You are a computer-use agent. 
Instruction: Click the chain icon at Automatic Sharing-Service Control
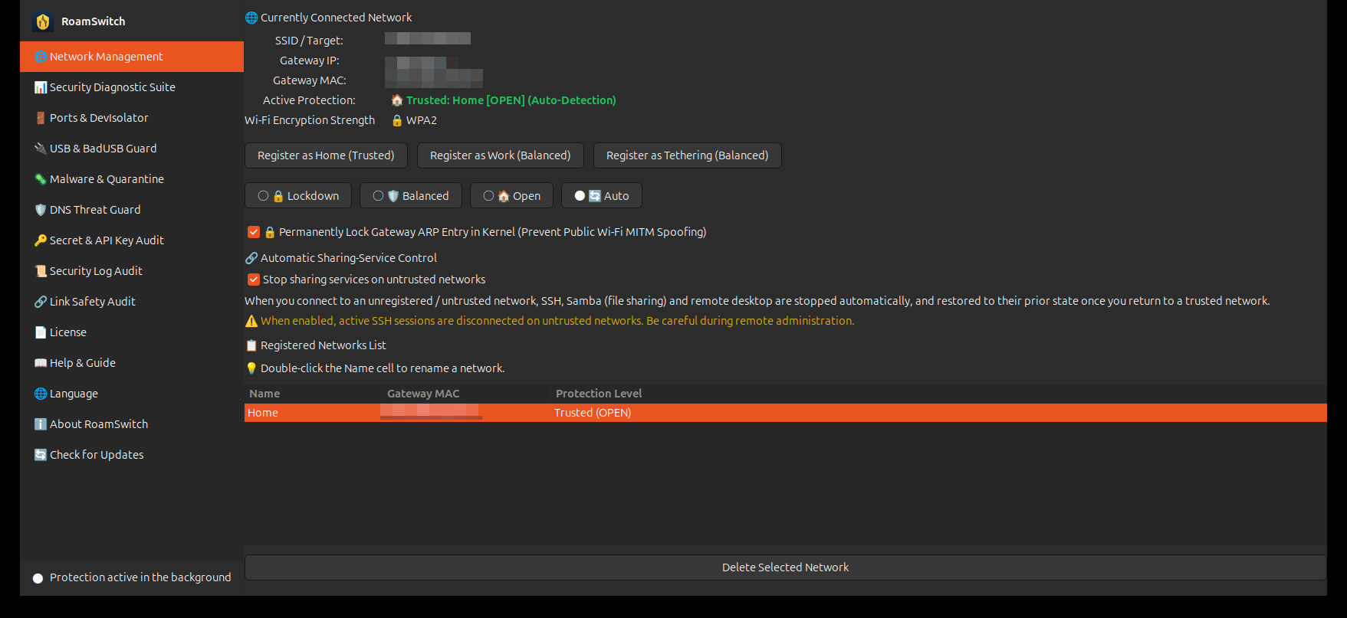251,258
